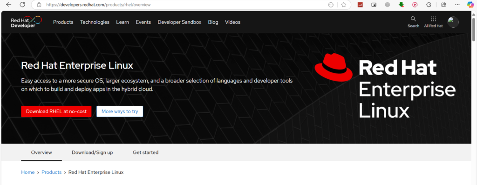Click the Red Hat Enterprise Linux banner logo

tap(385, 86)
